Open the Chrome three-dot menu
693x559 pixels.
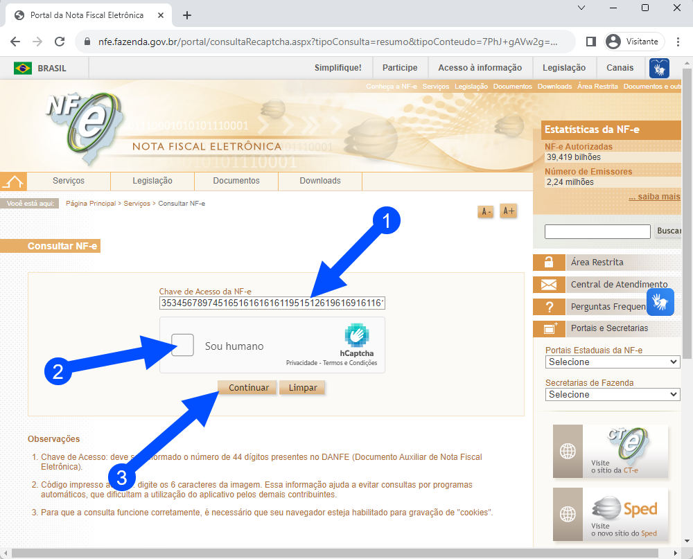678,42
